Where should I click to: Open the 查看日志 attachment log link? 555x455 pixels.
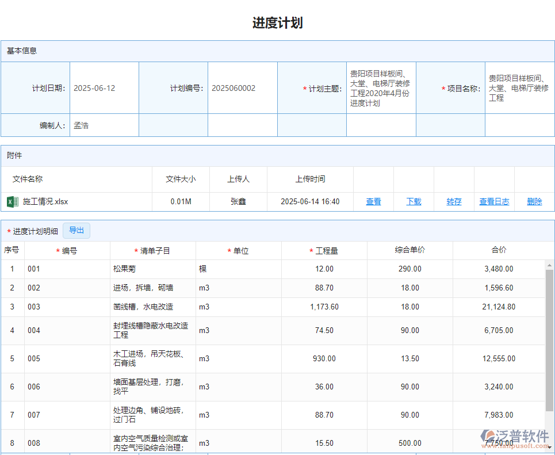coord(493,201)
